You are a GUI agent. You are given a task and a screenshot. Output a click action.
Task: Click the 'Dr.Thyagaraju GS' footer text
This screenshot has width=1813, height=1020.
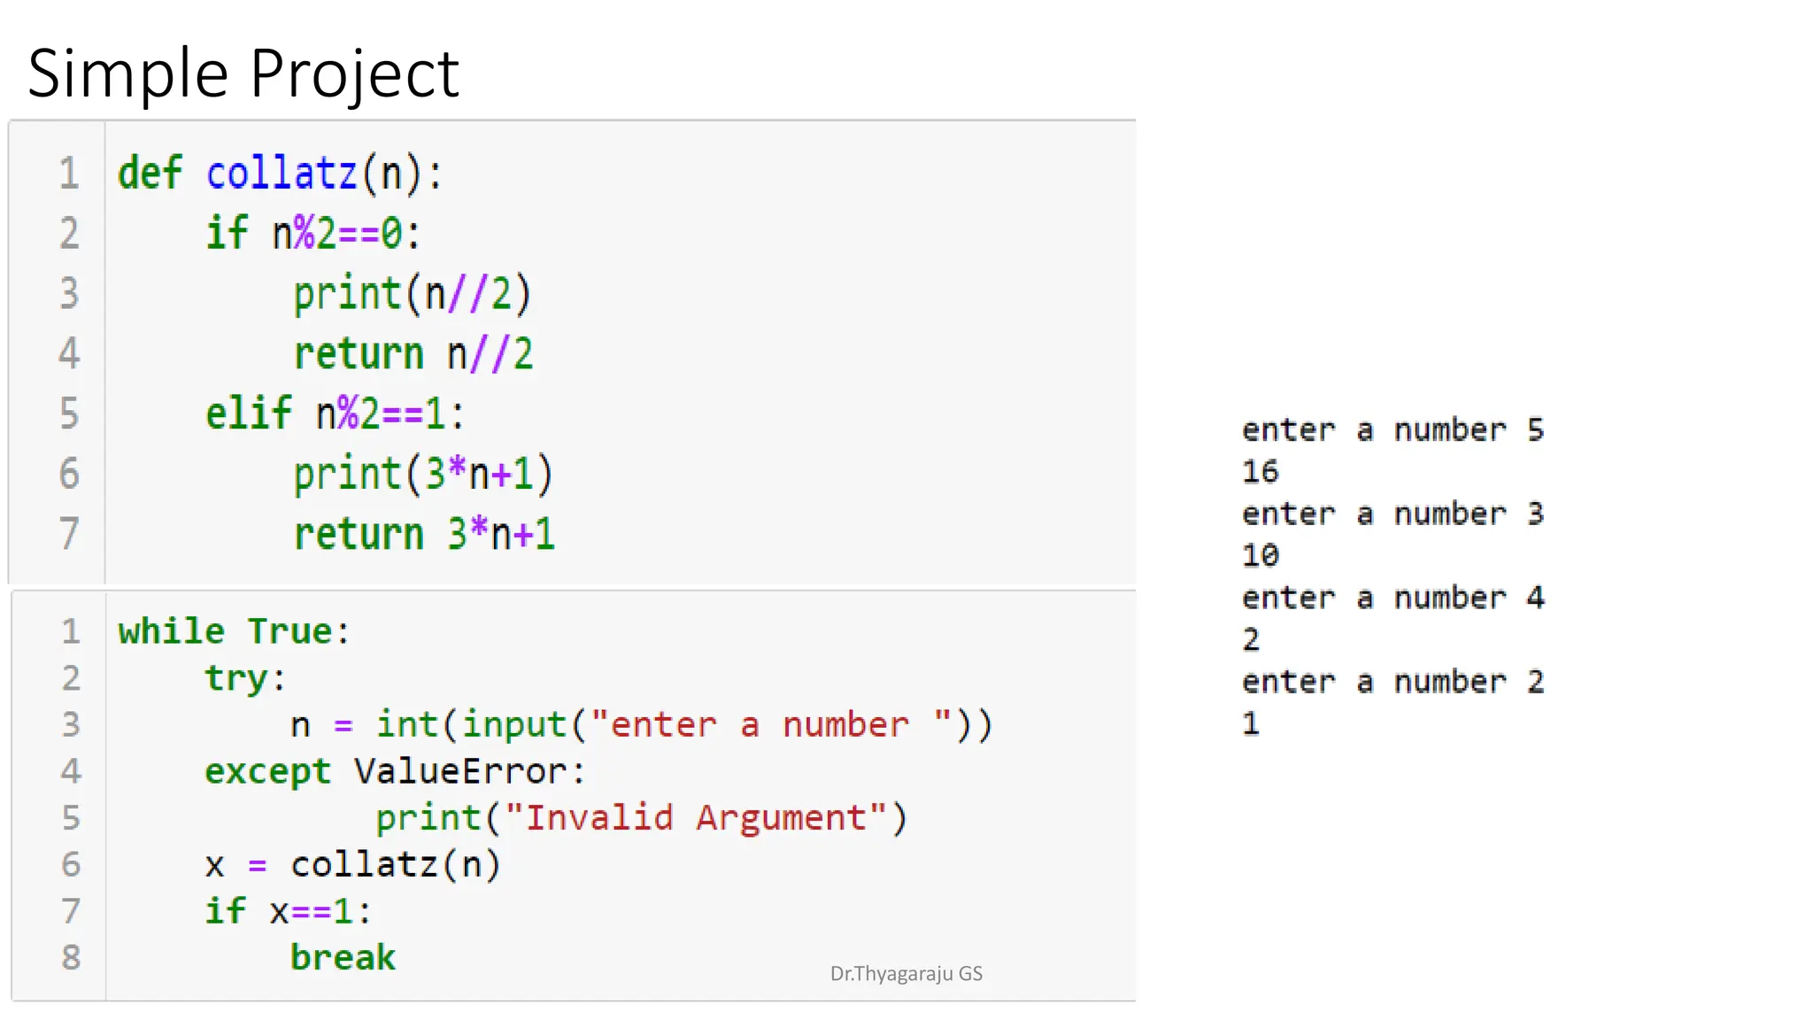(x=906, y=974)
